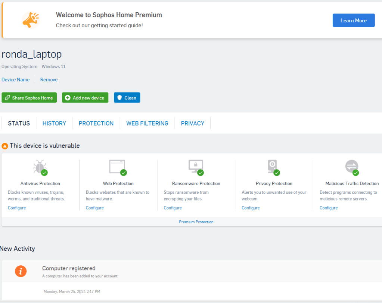Click the Malicious Traffic Detection arrows icon
The image size is (382, 303).
(x=352, y=167)
